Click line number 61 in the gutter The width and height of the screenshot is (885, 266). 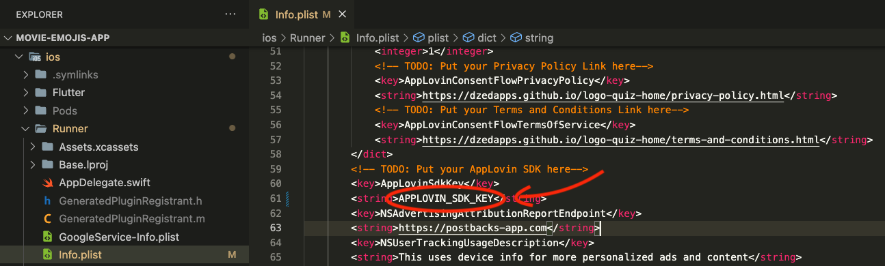[276, 198]
